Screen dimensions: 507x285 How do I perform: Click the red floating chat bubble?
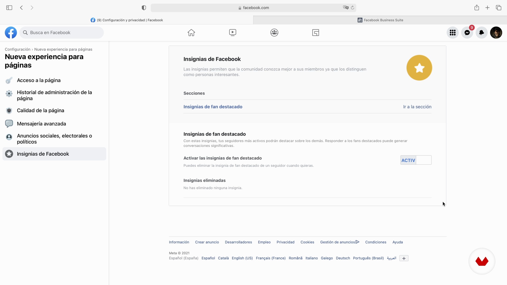click(x=482, y=261)
